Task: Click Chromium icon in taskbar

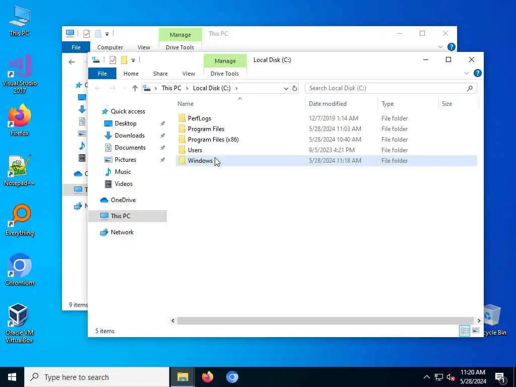Action: [x=232, y=377]
